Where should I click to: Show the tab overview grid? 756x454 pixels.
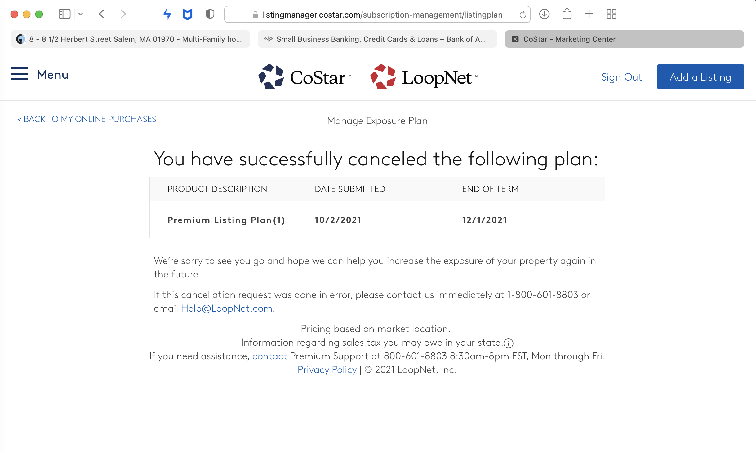click(x=611, y=14)
